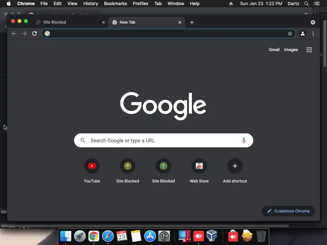Select the New Tab tab
The image size is (327, 245).
pyautogui.click(x=146, y=22)
